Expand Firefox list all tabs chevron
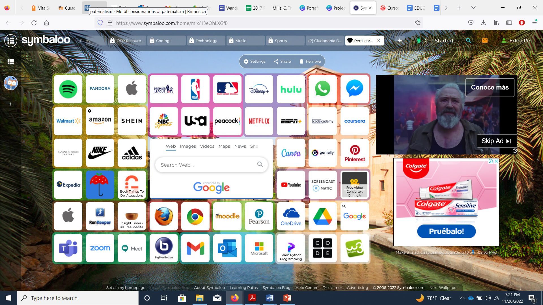 473,8
